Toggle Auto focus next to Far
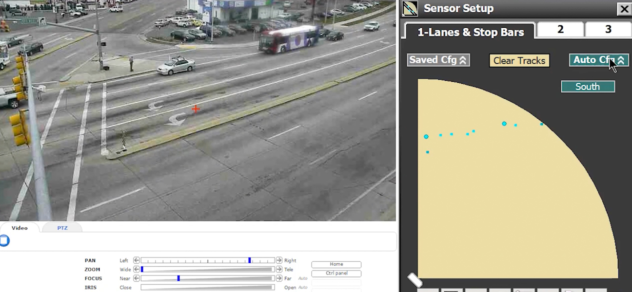Viewport: 632px width, 292px height. 303,278
